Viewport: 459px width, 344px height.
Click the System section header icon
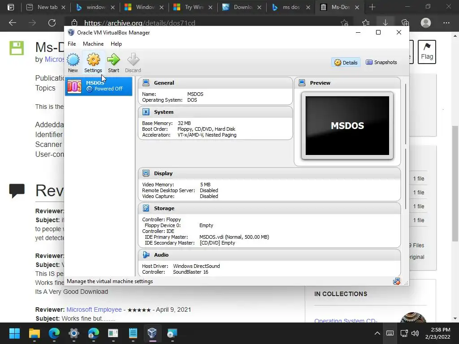pyautogui.click(x=146, y=112)
